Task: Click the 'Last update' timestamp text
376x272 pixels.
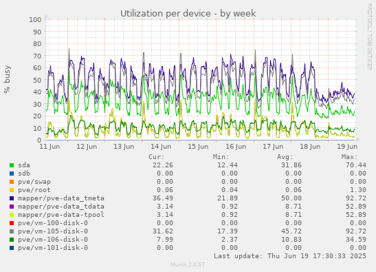Action: click(x=290, y=256)
